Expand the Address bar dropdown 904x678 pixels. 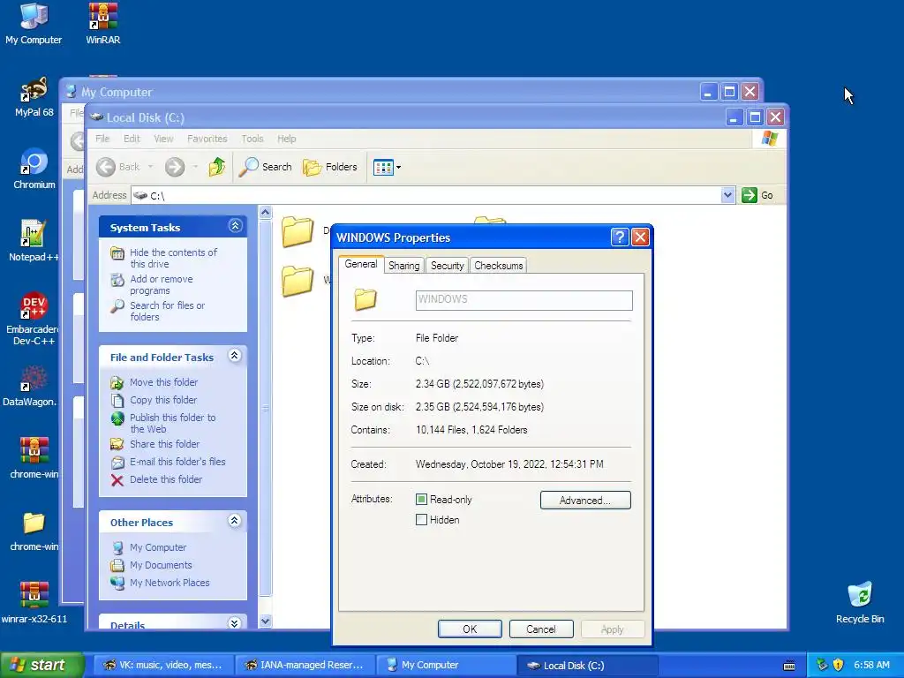coord(727,195)
